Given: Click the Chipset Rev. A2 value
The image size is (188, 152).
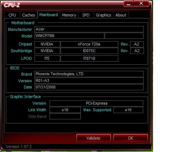Looking at the screenshot, I should [137, 44].
